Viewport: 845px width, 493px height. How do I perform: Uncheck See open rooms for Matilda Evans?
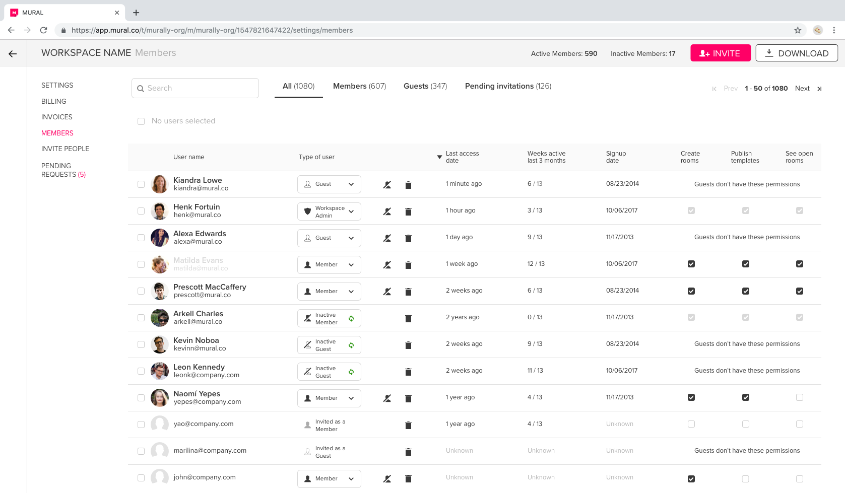[800, 264]
